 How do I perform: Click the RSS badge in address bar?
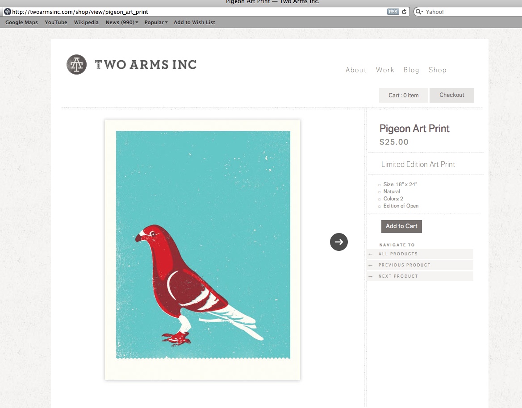tap(393, 12)
